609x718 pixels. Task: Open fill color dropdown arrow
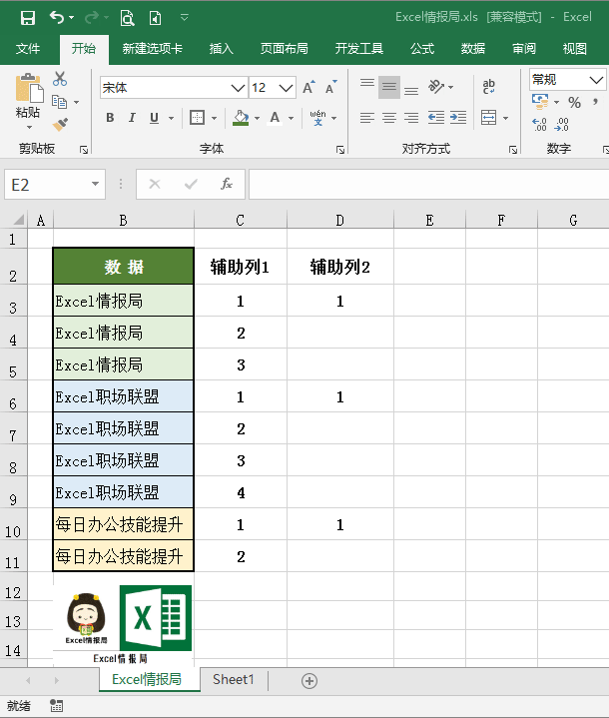[258, 118]
